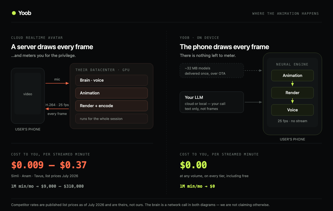The height and width of the screenshot is (211, 333).
Task: Click 'There is nothing left to meter.' text
Action: 208,56
